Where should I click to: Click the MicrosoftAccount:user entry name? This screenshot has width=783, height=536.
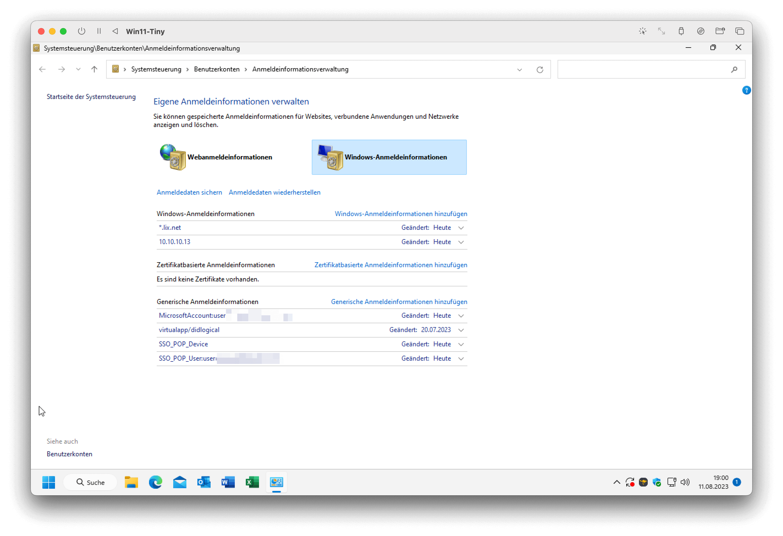192,315
